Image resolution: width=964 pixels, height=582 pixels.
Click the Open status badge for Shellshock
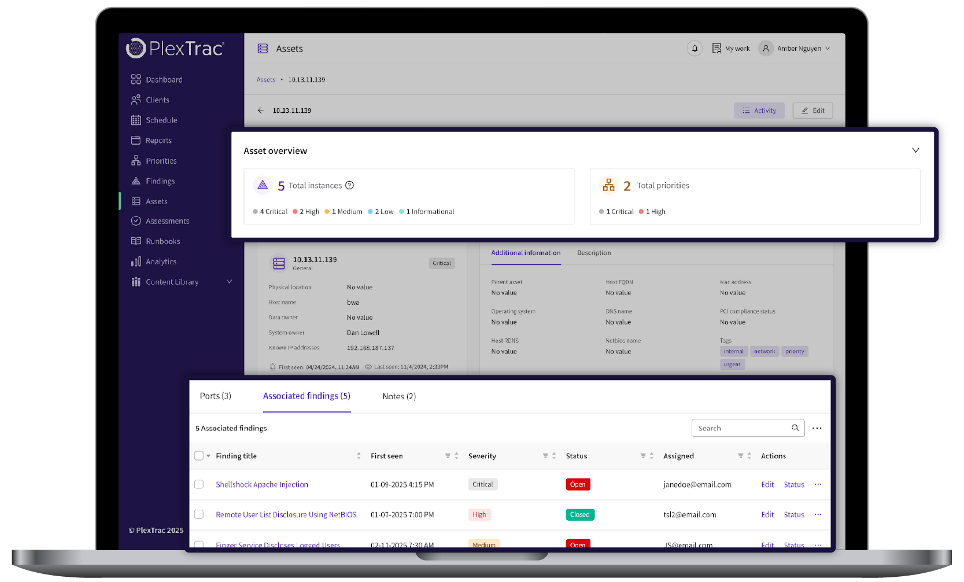[578, 485]
